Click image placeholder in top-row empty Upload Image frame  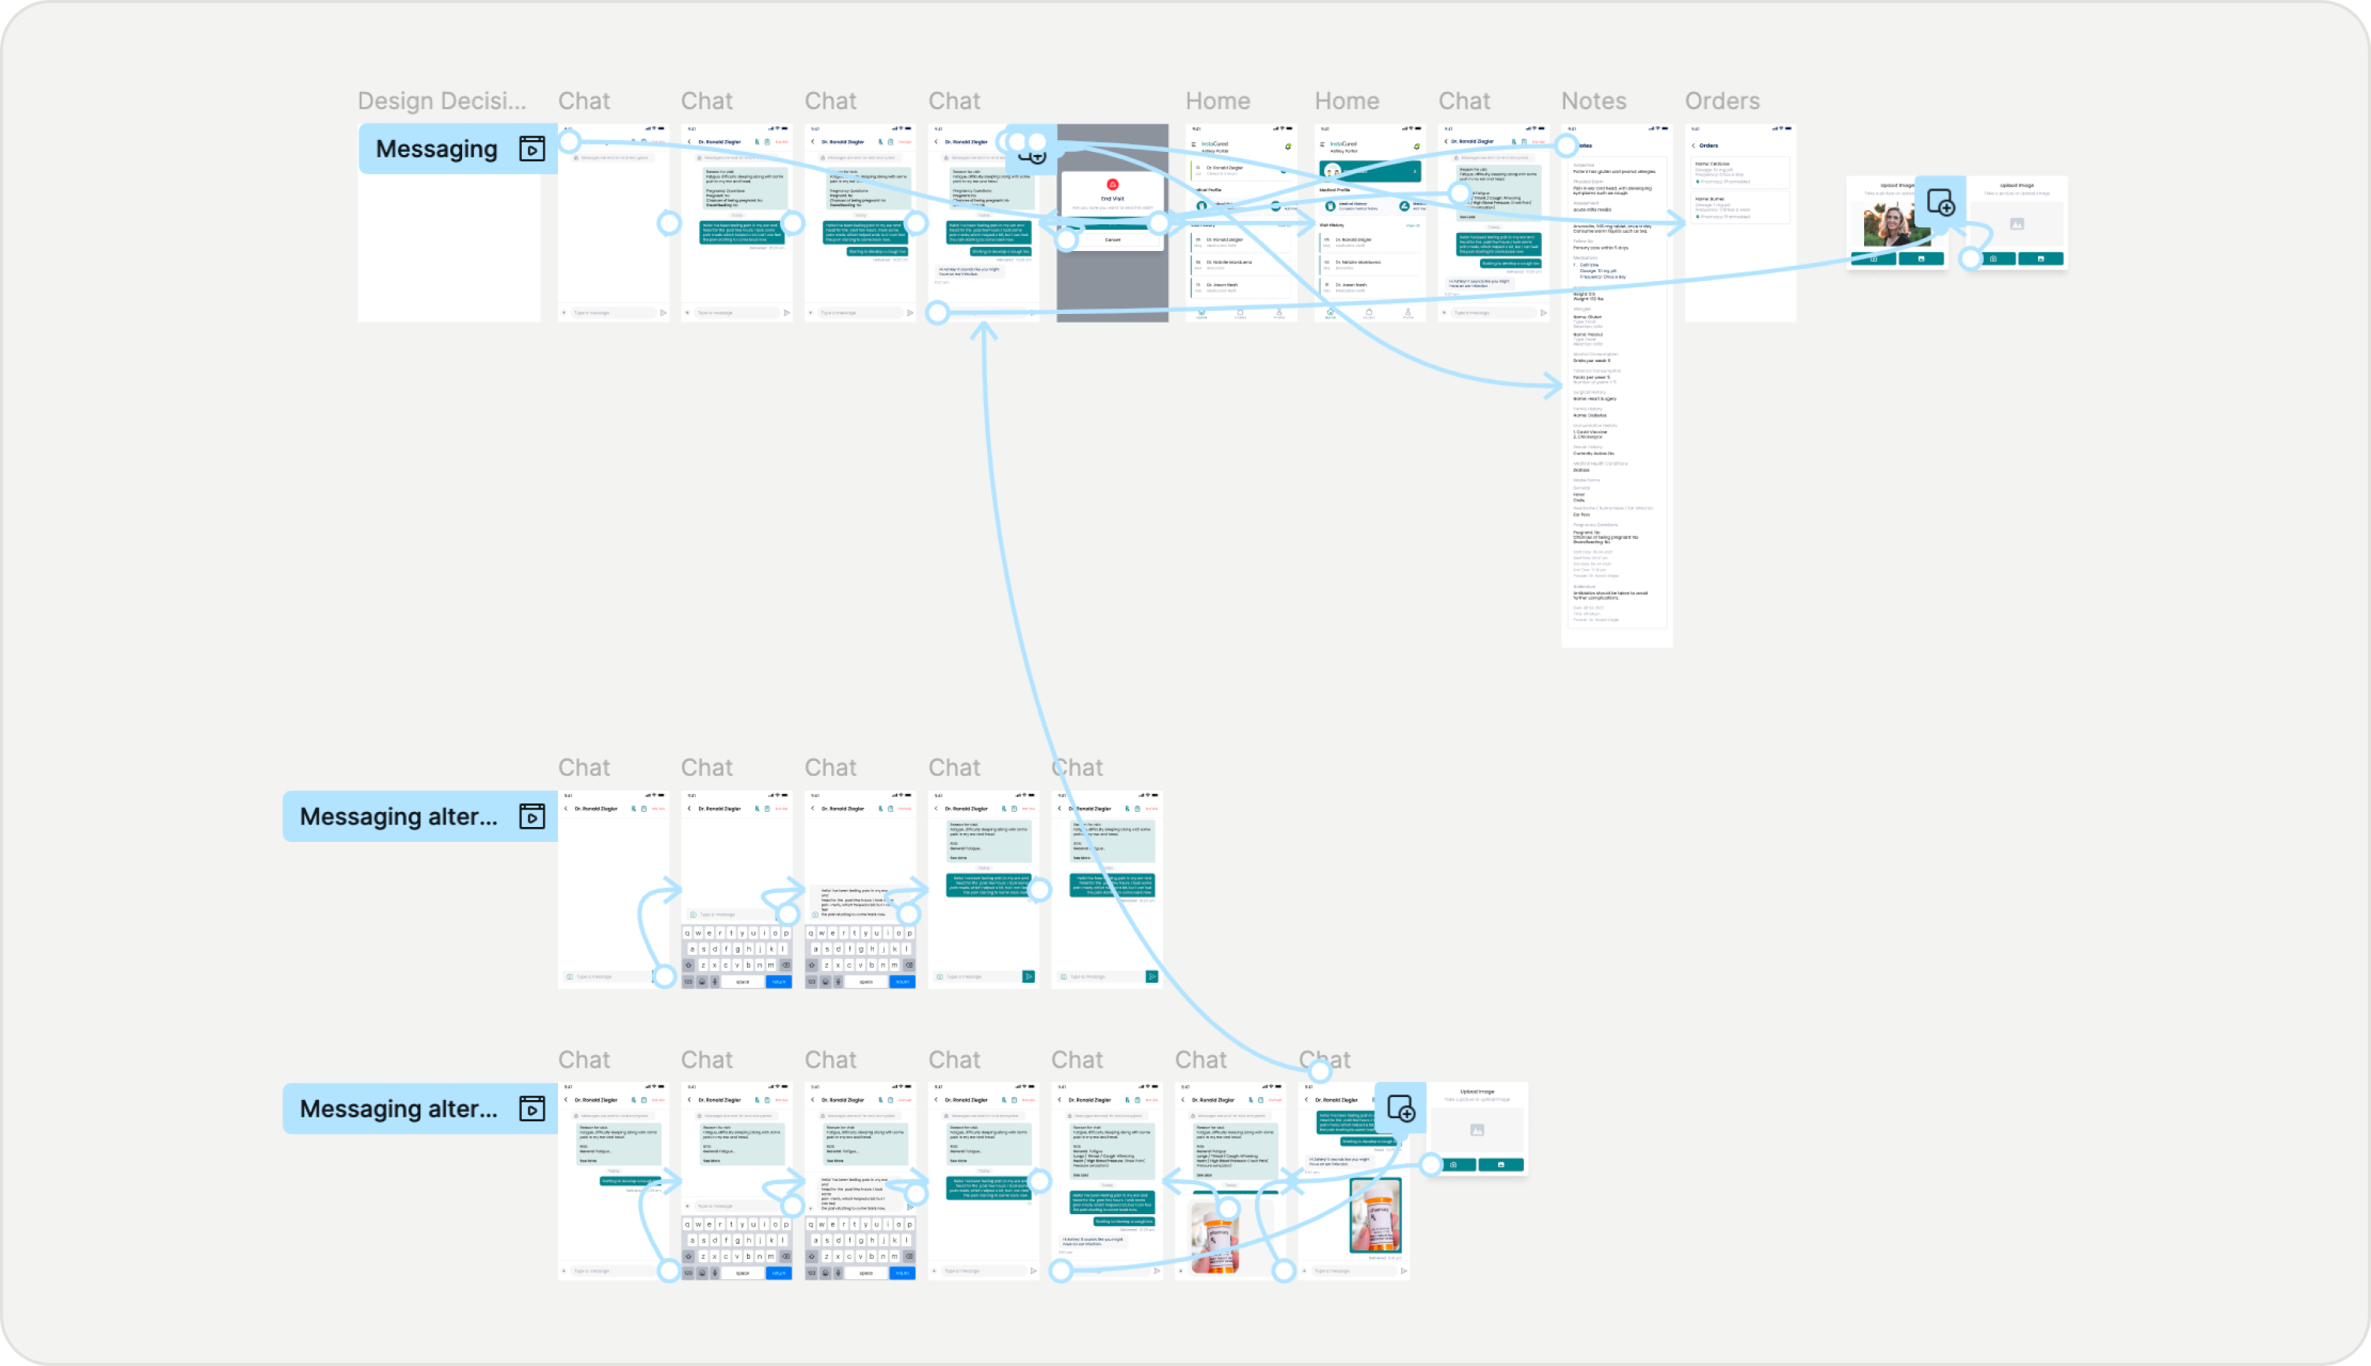[2018, 224]
